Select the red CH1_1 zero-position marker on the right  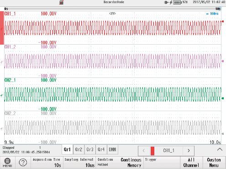tap(223, 21)
